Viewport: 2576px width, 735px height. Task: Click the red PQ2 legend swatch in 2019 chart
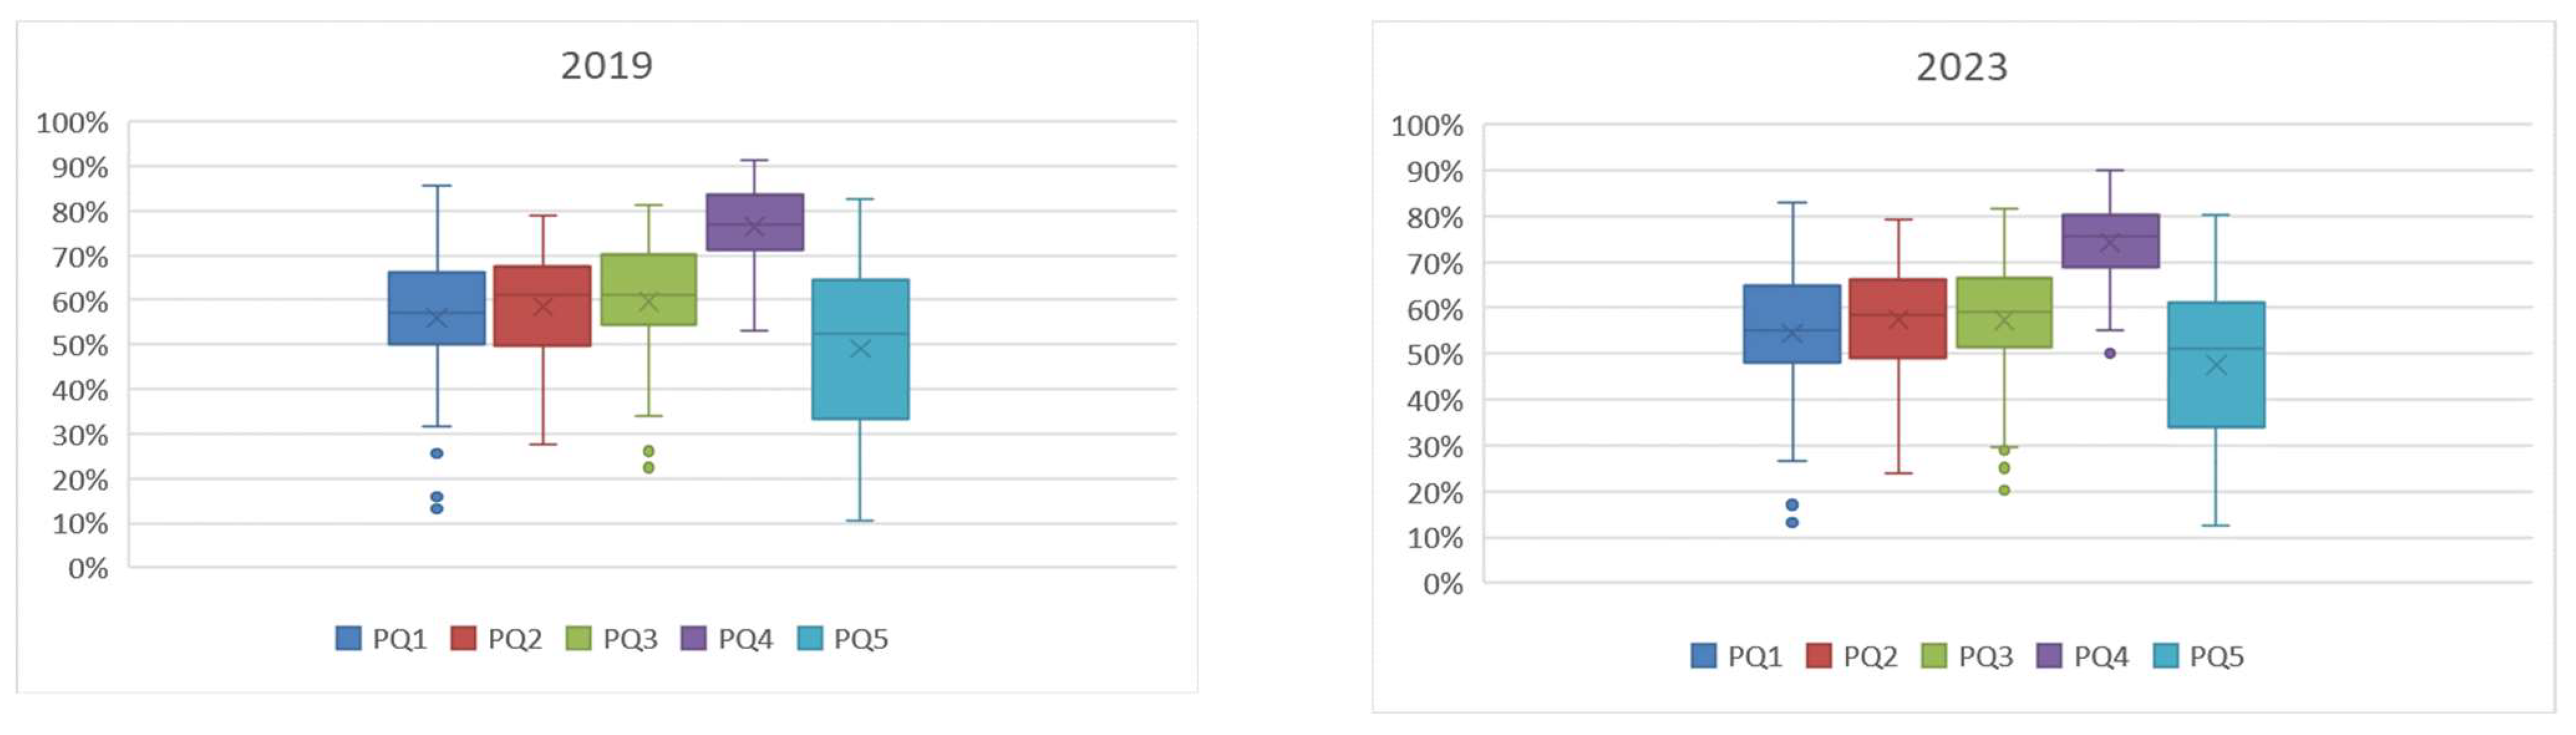(463, 638)
